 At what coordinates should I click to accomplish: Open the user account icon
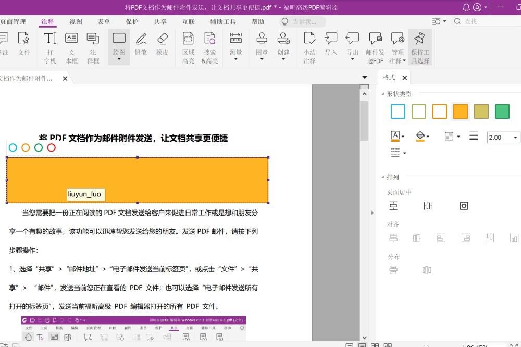point(477,7)
